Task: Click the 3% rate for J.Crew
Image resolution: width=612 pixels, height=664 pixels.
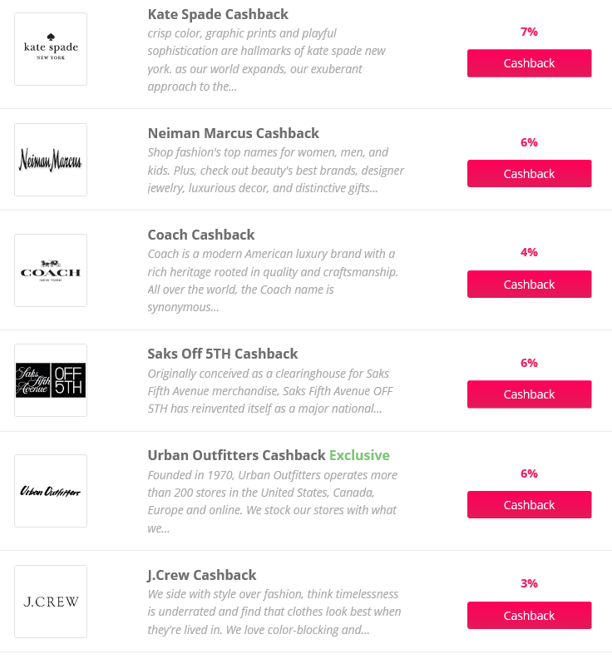Action: coord(529,583)
